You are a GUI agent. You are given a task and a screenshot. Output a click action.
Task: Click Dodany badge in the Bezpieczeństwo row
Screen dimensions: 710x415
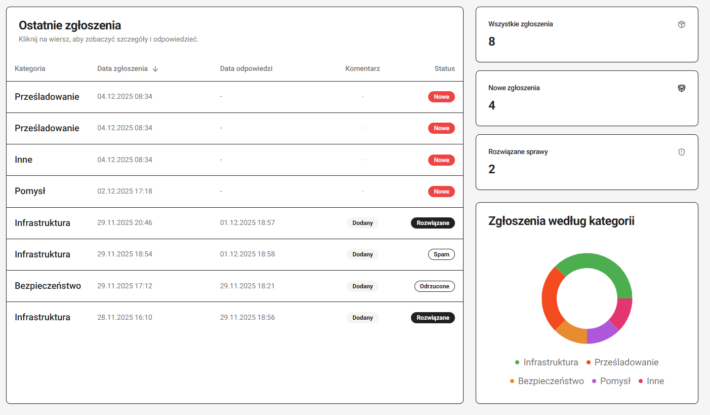coord(362,286)
